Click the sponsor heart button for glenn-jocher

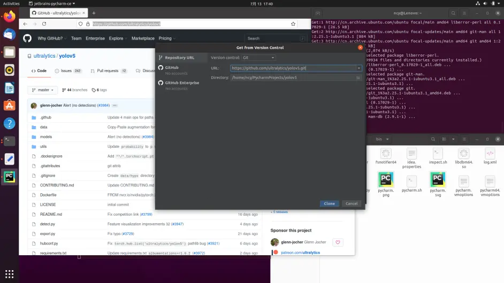(x=338, y=242)
